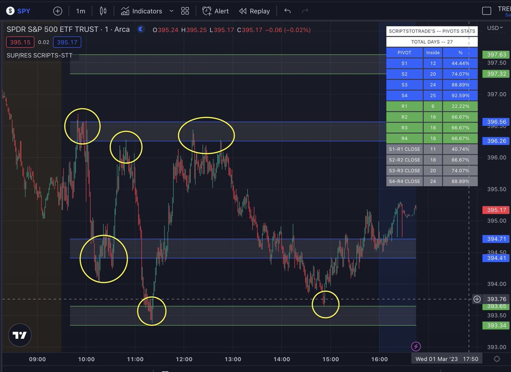Click the plus icon to add a symbol

pyautogui.click(x=57, y=11)
